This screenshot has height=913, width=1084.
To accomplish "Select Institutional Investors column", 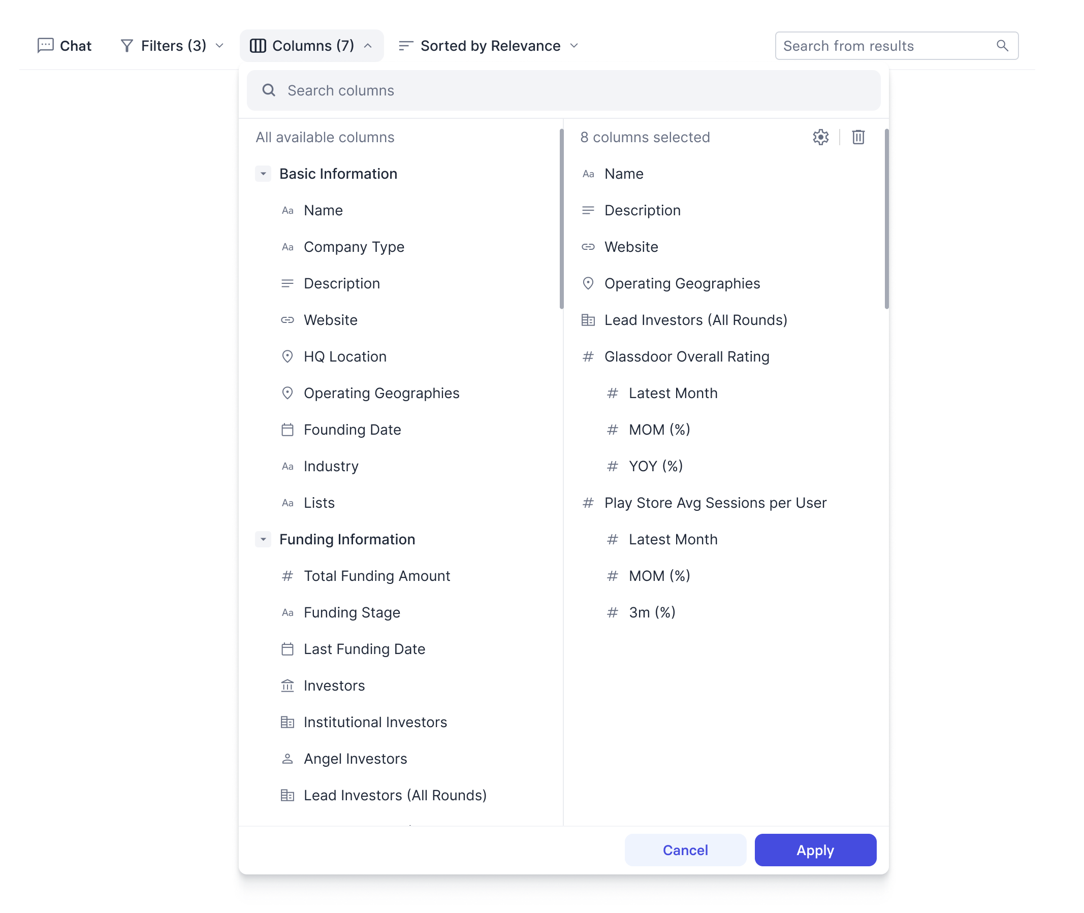I will point(375,723).
